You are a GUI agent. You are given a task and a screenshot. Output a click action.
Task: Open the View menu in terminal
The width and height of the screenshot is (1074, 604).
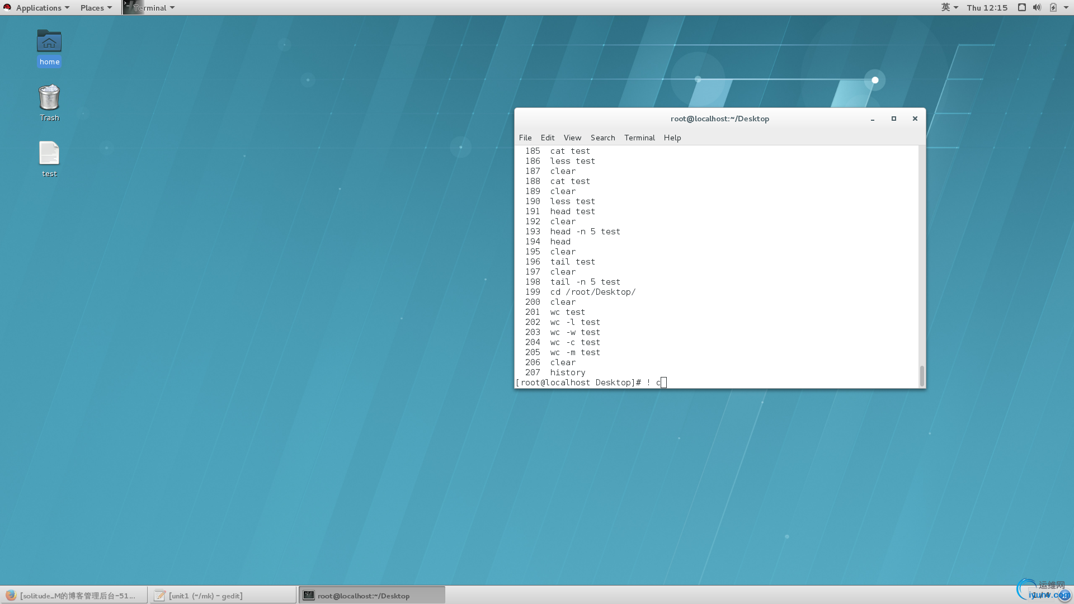click(572, 138)
